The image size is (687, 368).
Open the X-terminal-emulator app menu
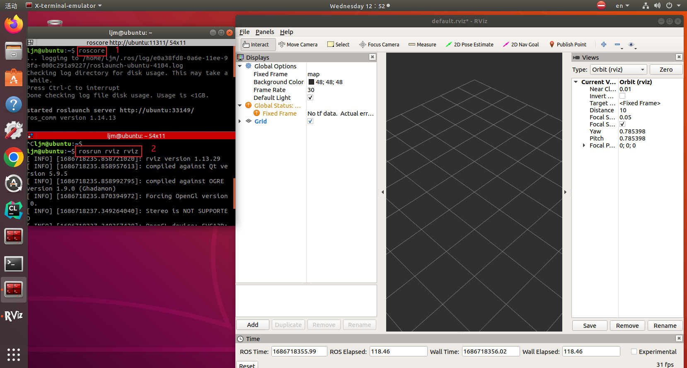click(x=64, y=6)
